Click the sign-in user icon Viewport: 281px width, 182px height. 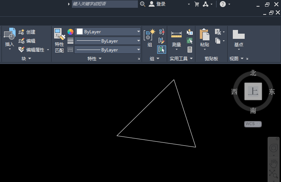[x=151, y=4]
